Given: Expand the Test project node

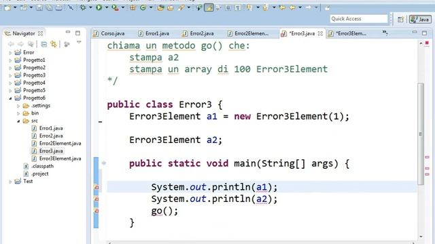Looking at the screenshot, I should coord(10,182).
